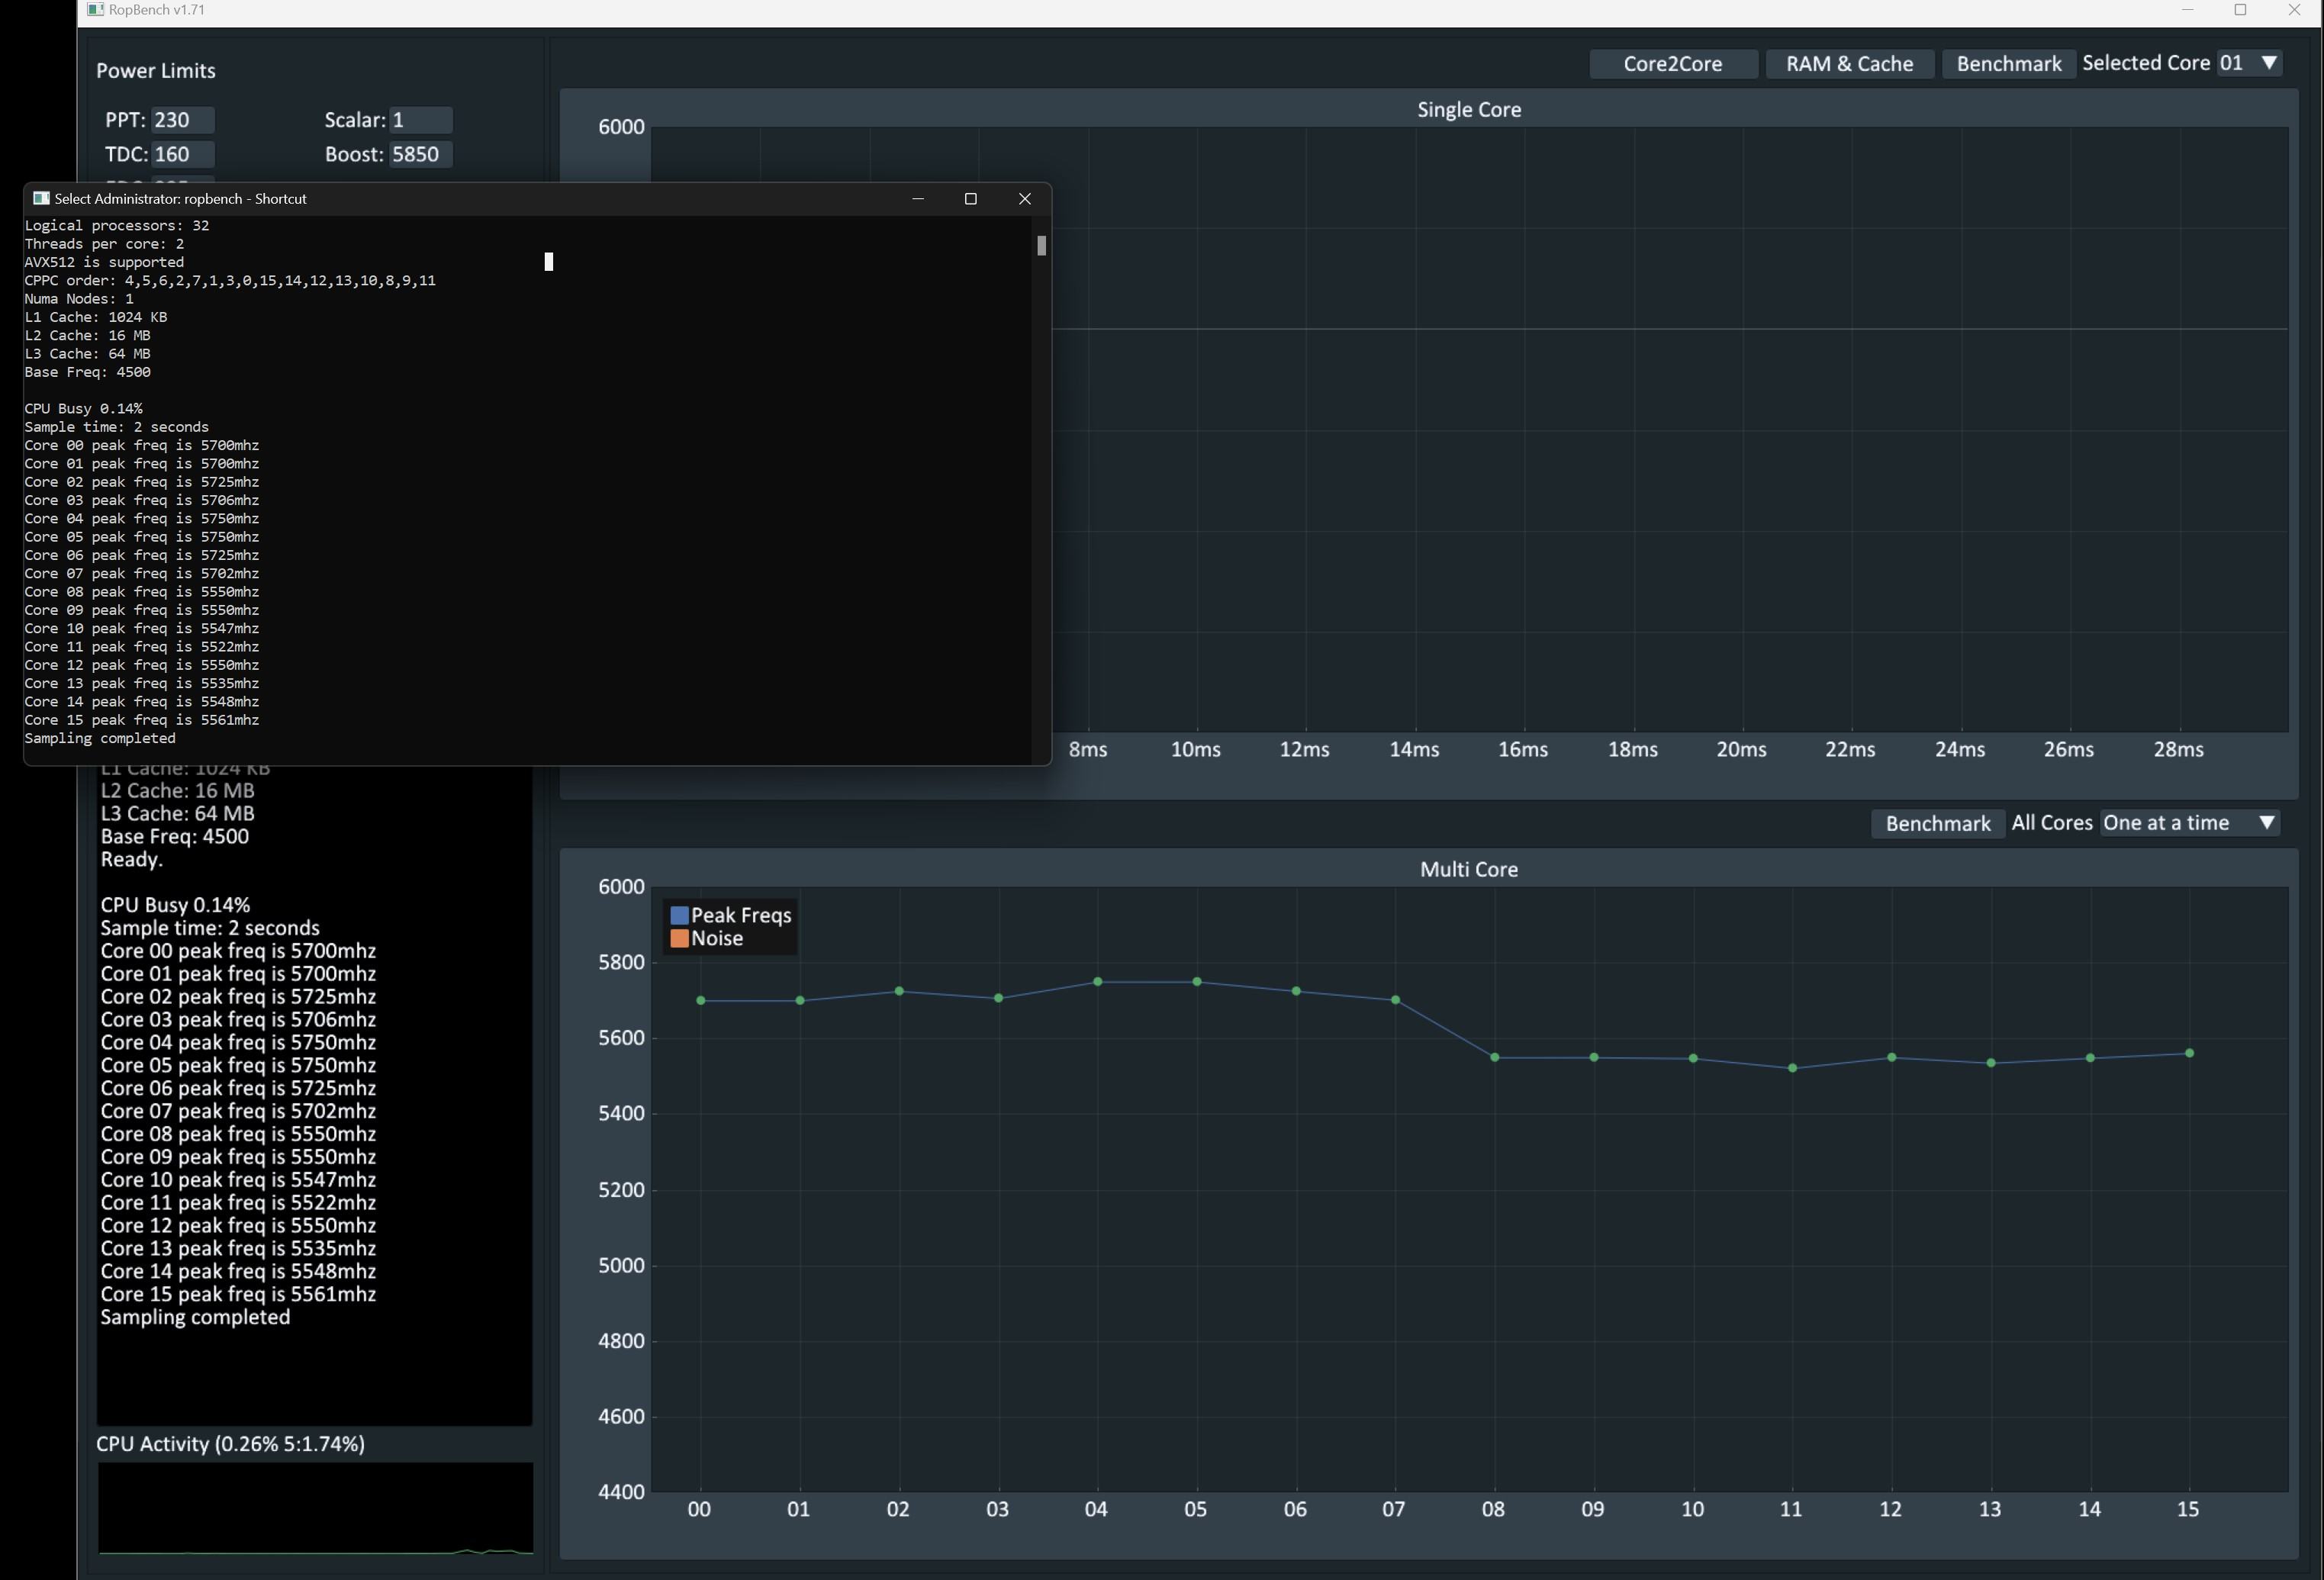Edit the TDC value field

tap(182, 154)
